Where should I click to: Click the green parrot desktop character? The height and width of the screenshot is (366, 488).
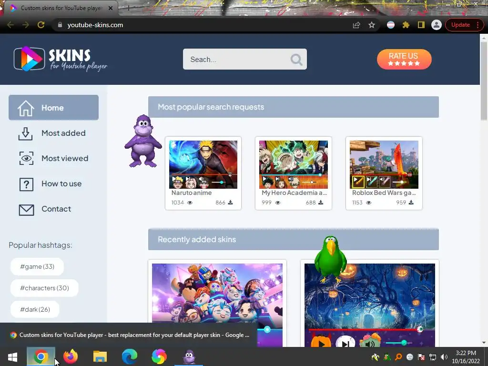[331, 259]
